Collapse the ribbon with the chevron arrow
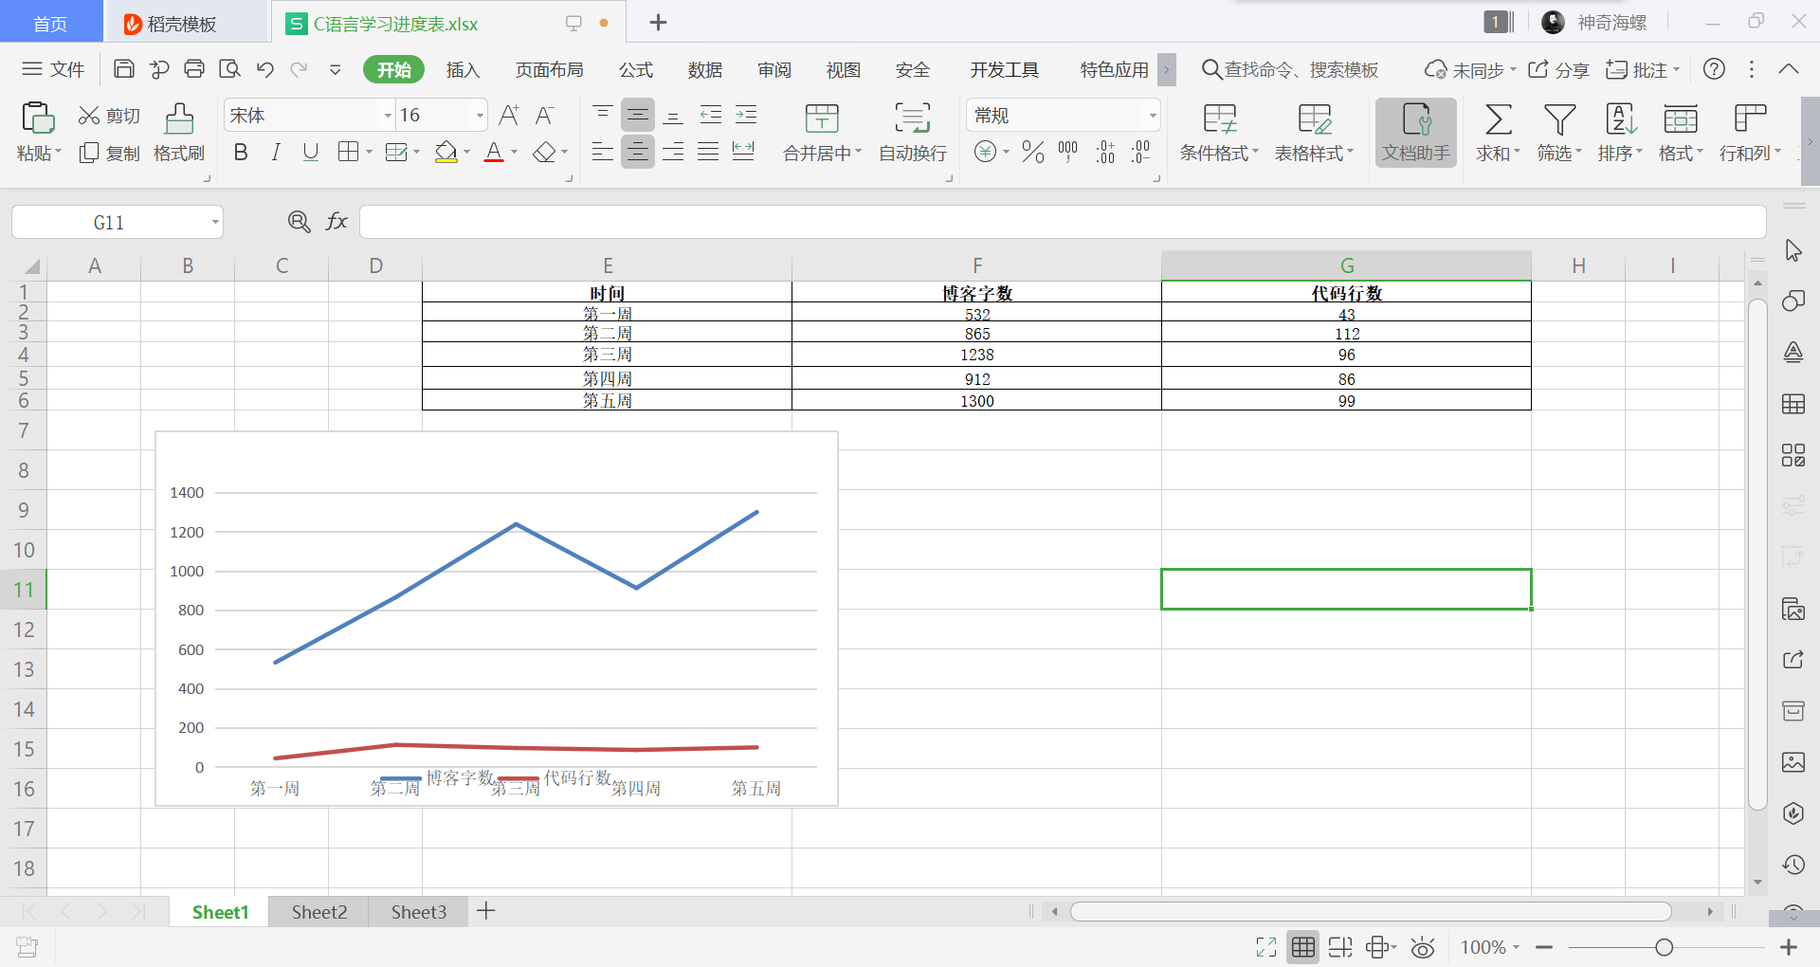1820x967 pixels. click(1789, 69)
